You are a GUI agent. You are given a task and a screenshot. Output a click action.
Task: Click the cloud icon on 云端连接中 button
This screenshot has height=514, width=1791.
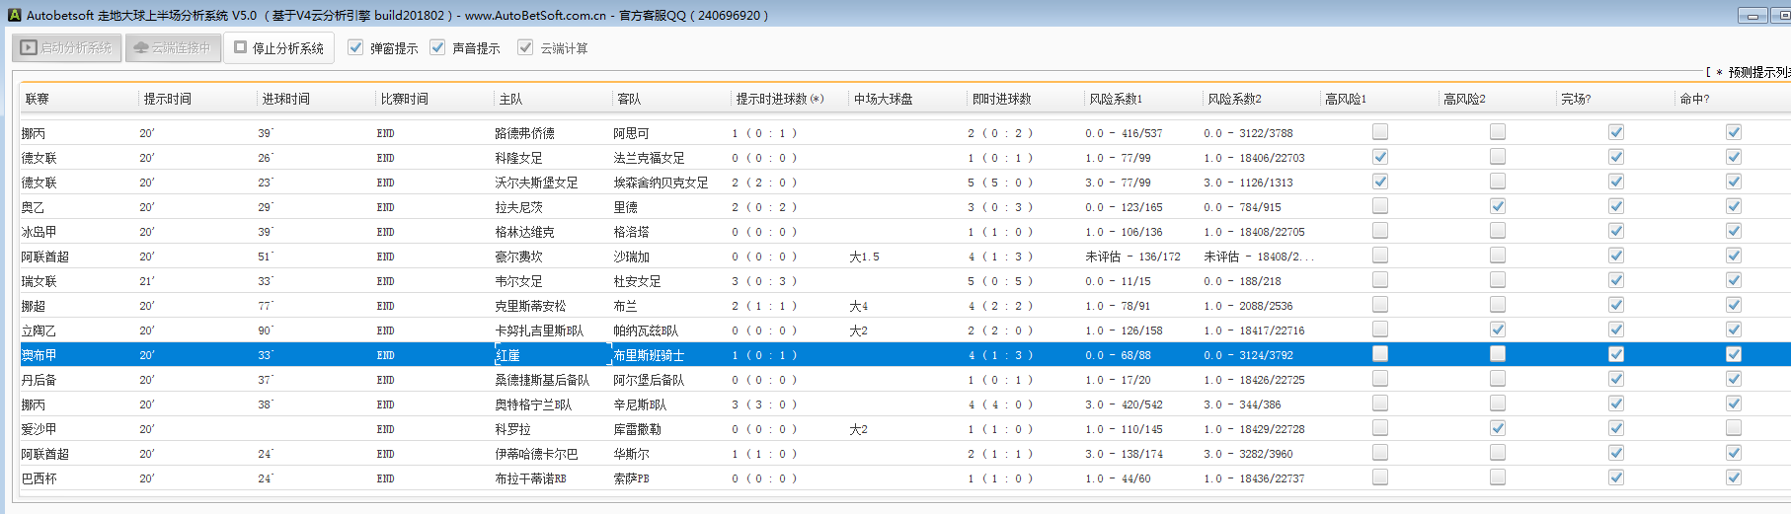click(141, 47)
